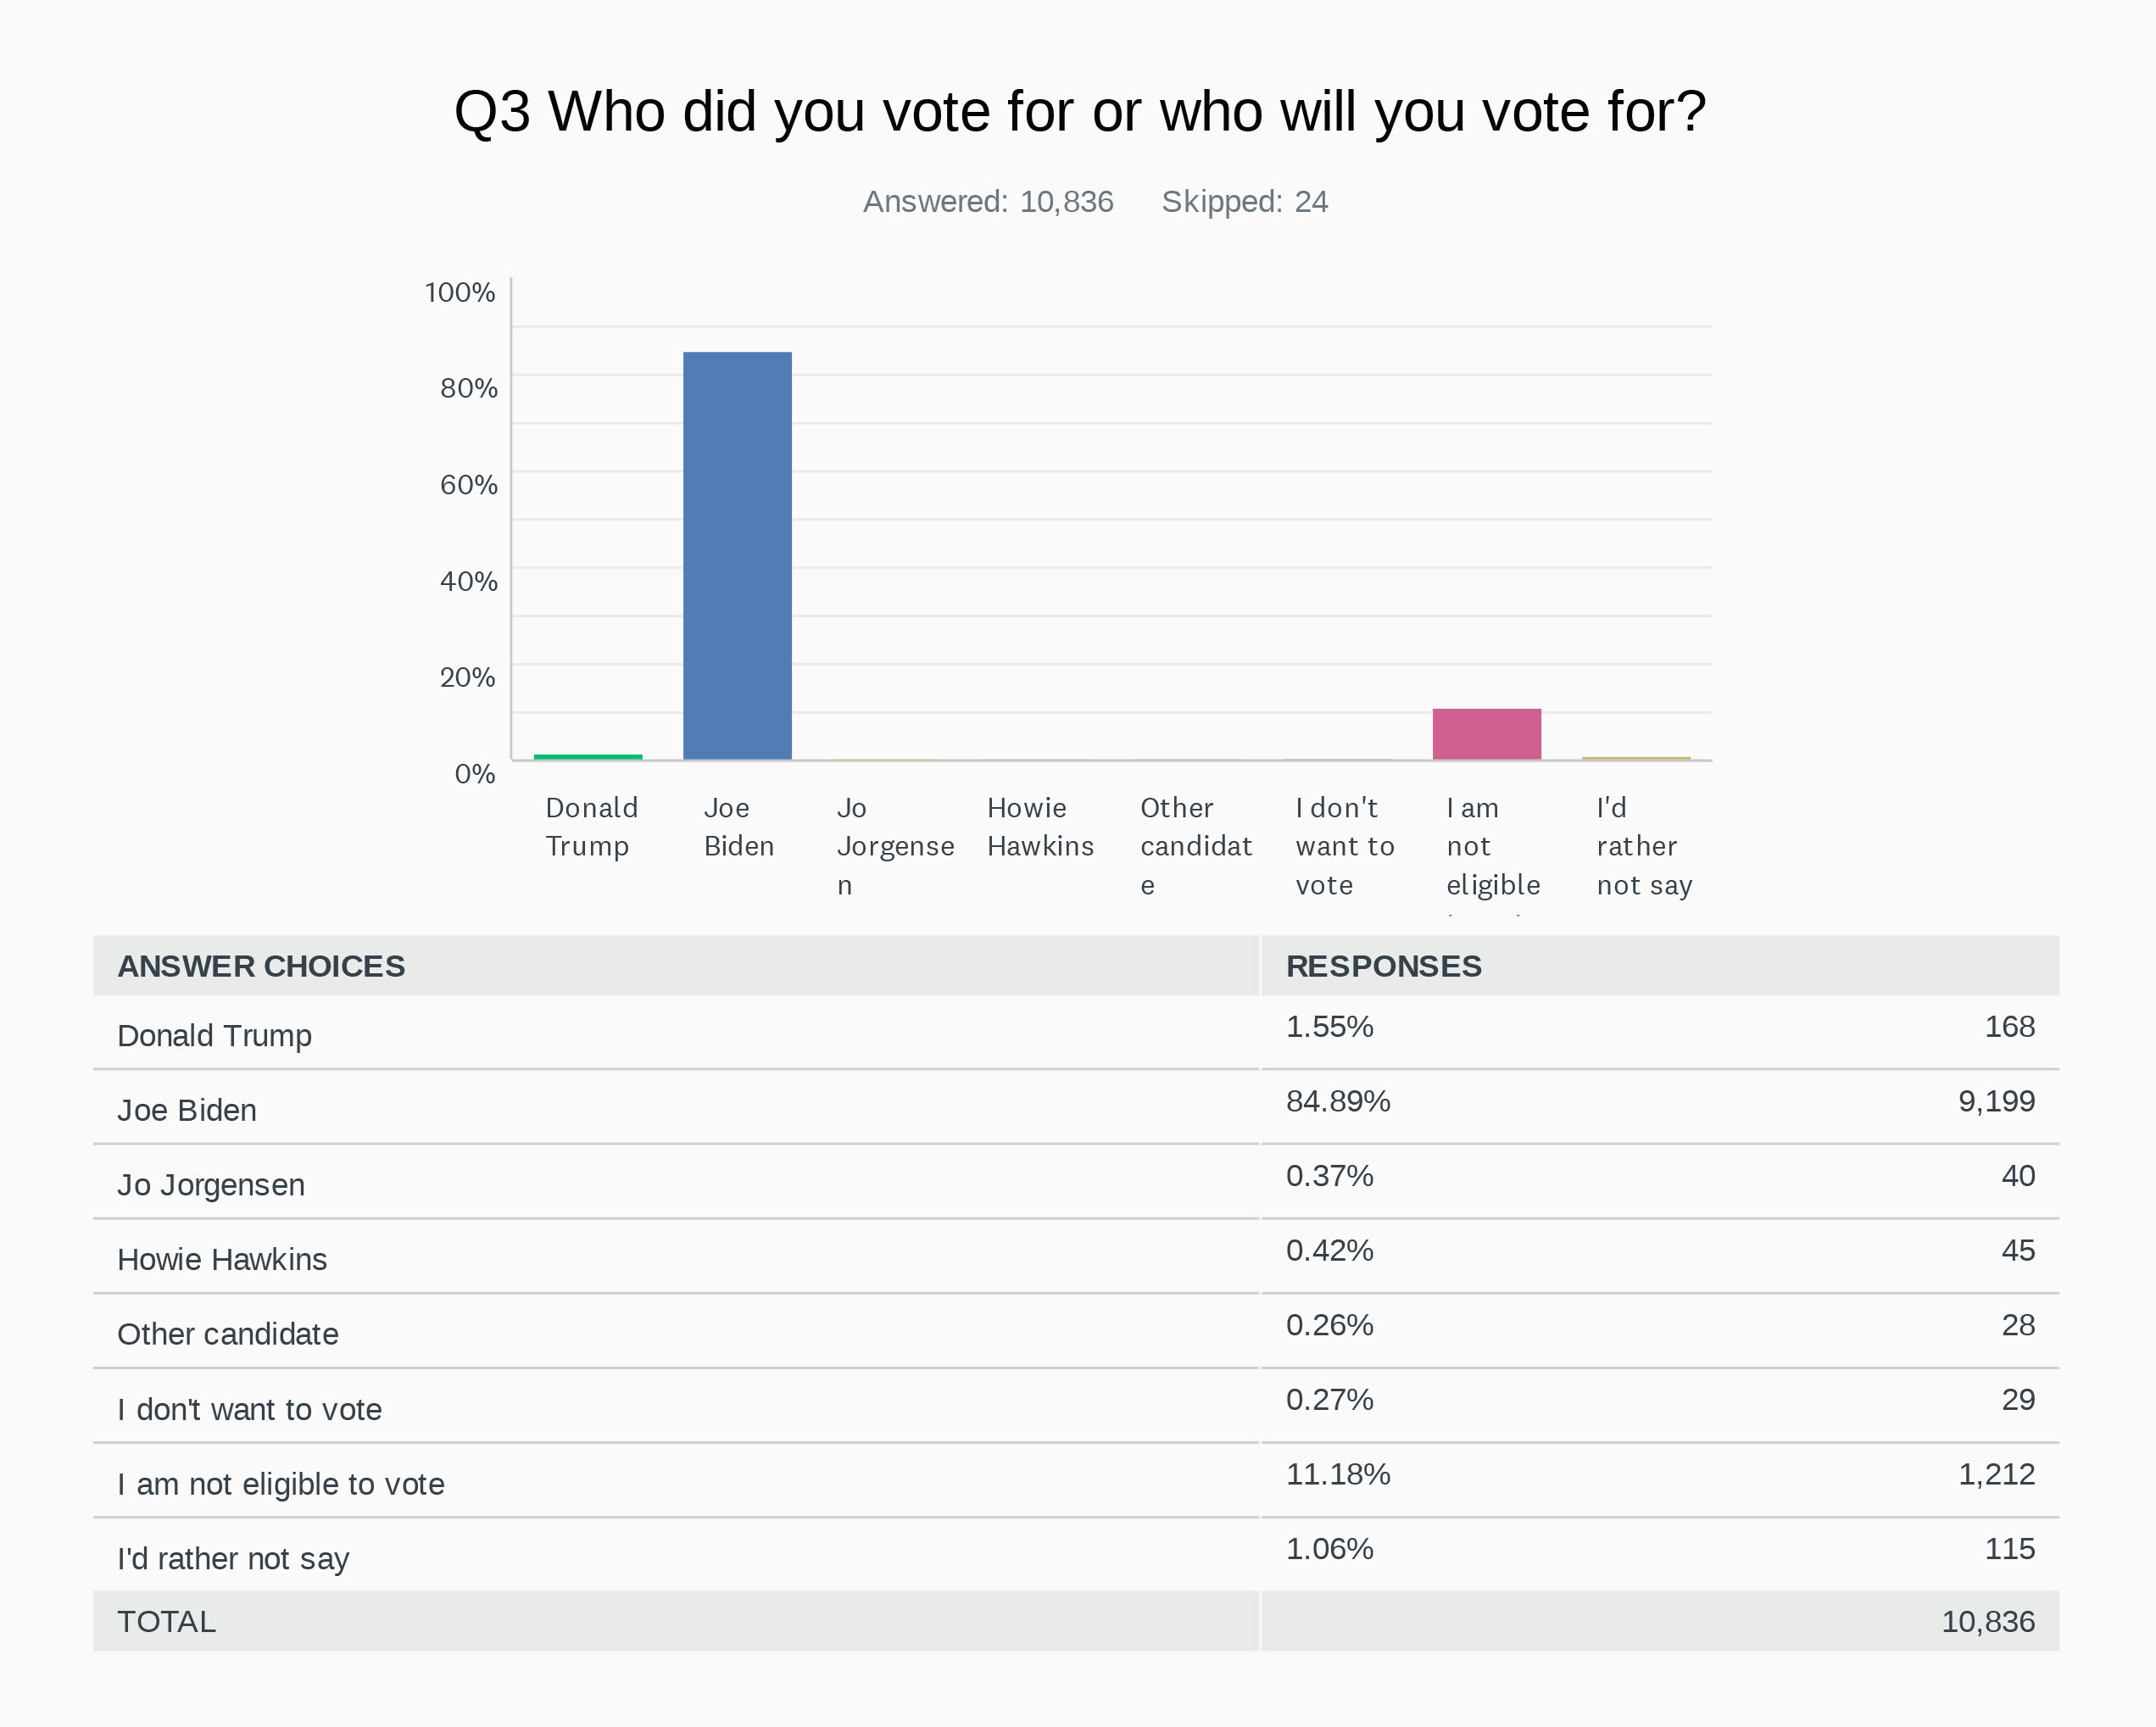Click Joe Biden's 84.89% response value
The height and width of the screenshot is (1727, 2156).
pyautogui.click(x=1337, y=1101)
